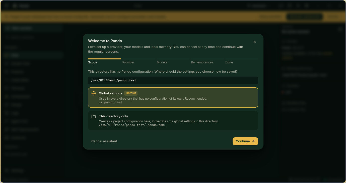Click the Default badge on Global settings
Image resolution: width=346 pixels, height=183 pixels.
click(131, 93)
